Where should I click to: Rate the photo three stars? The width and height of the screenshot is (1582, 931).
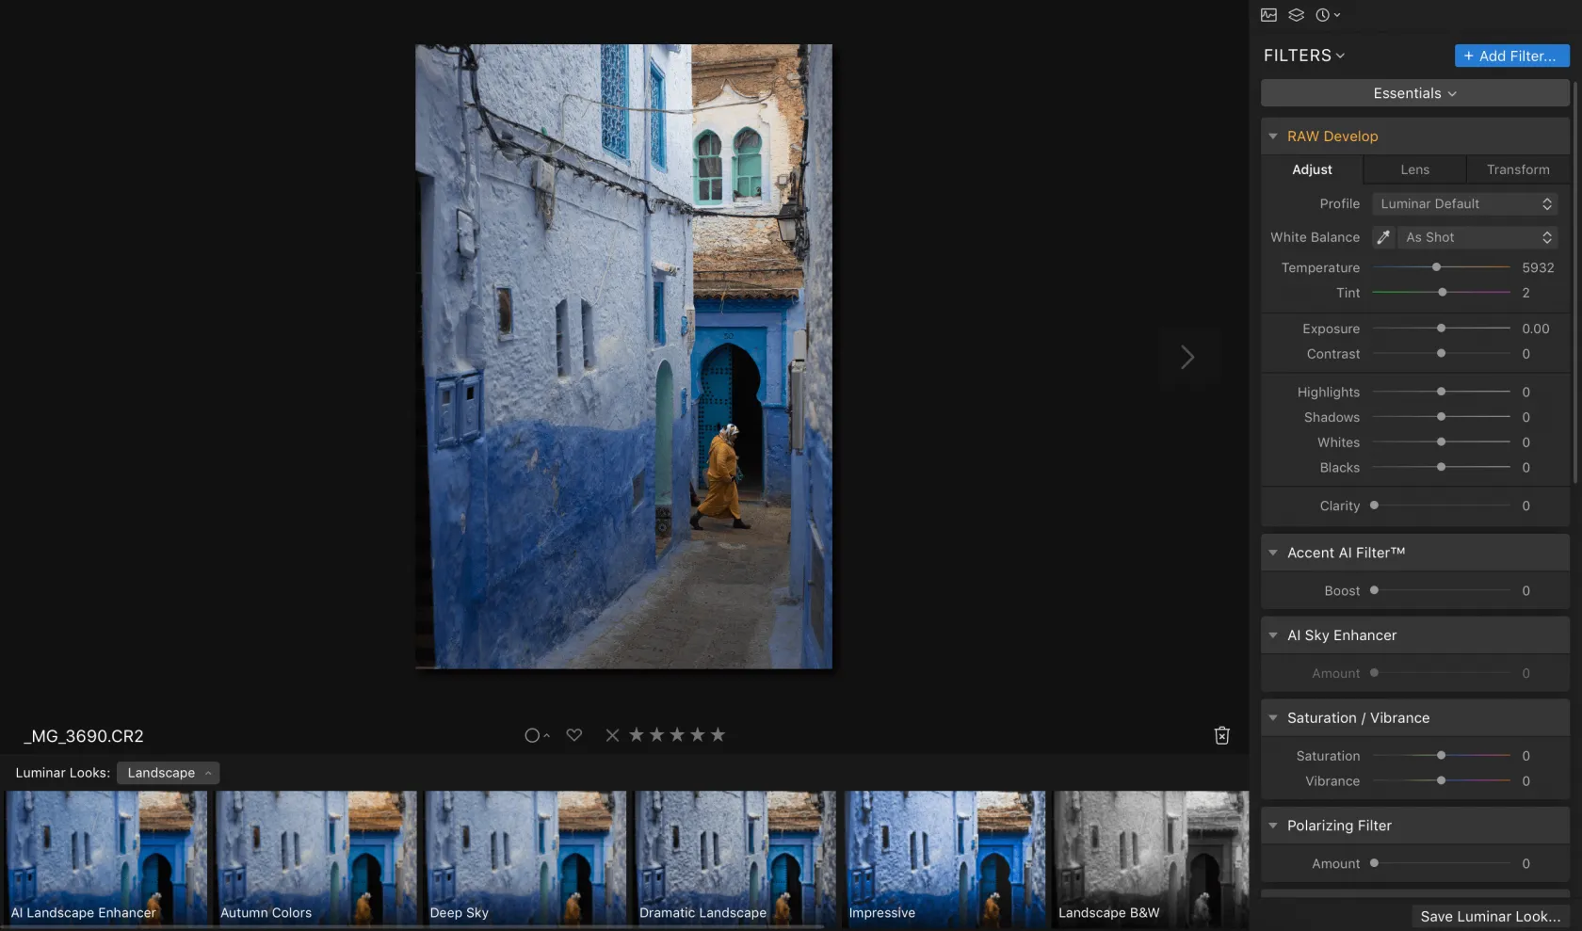(x=677, y=735)
